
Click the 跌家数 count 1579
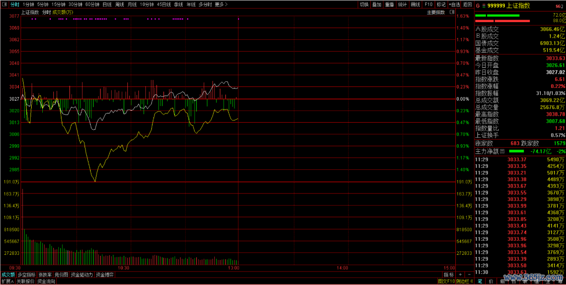(x=559, y=143)
